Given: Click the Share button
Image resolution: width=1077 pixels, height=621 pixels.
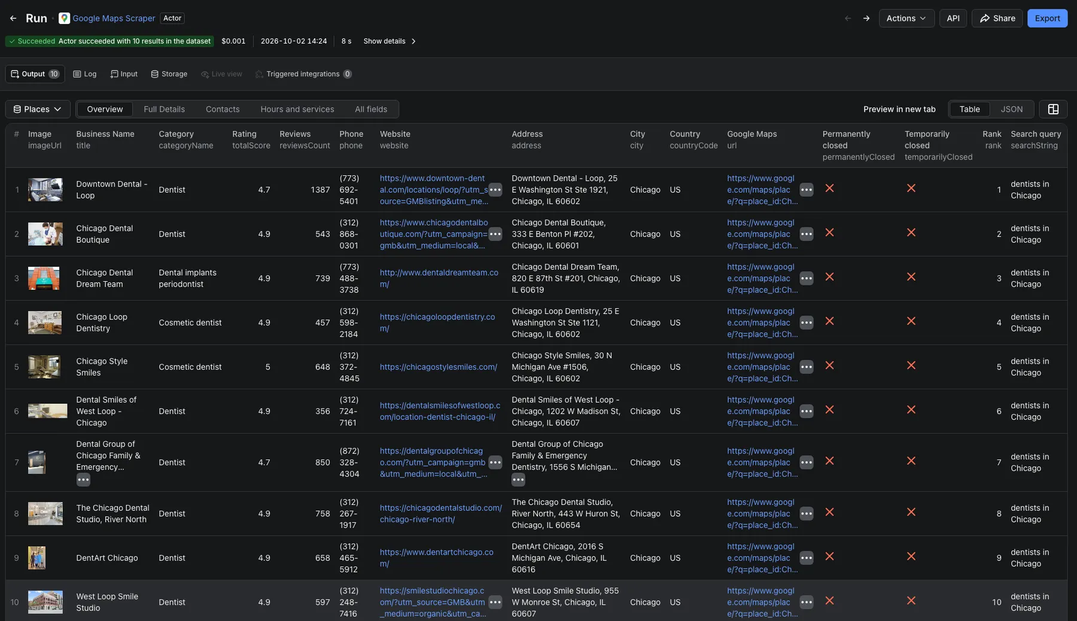Looking at the screenshot, I should [x=997, y=19].
